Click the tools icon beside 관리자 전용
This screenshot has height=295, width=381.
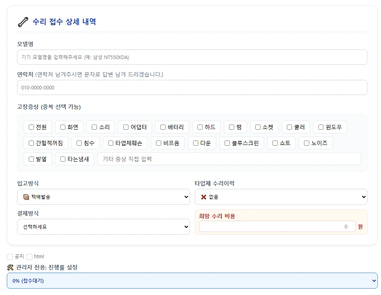coord(10,267)
